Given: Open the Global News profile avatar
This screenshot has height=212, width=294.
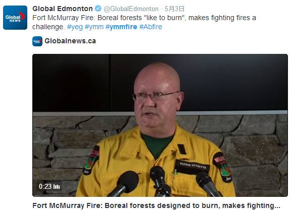Looking at the screenshot, I should (x=15, y=18).
